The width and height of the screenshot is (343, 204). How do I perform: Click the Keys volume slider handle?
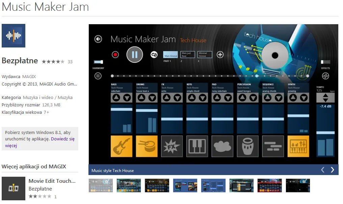tap(197, 119)
